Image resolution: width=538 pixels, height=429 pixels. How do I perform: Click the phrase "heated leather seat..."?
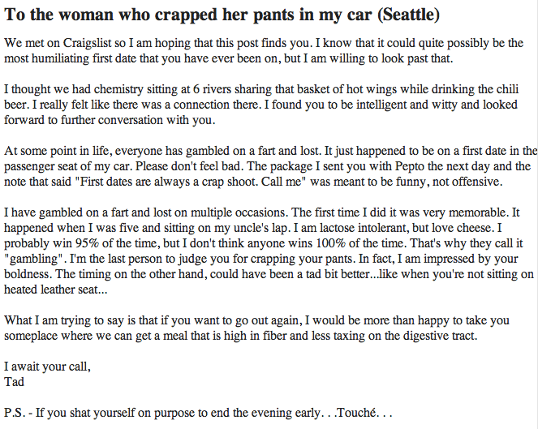[55, 290]
